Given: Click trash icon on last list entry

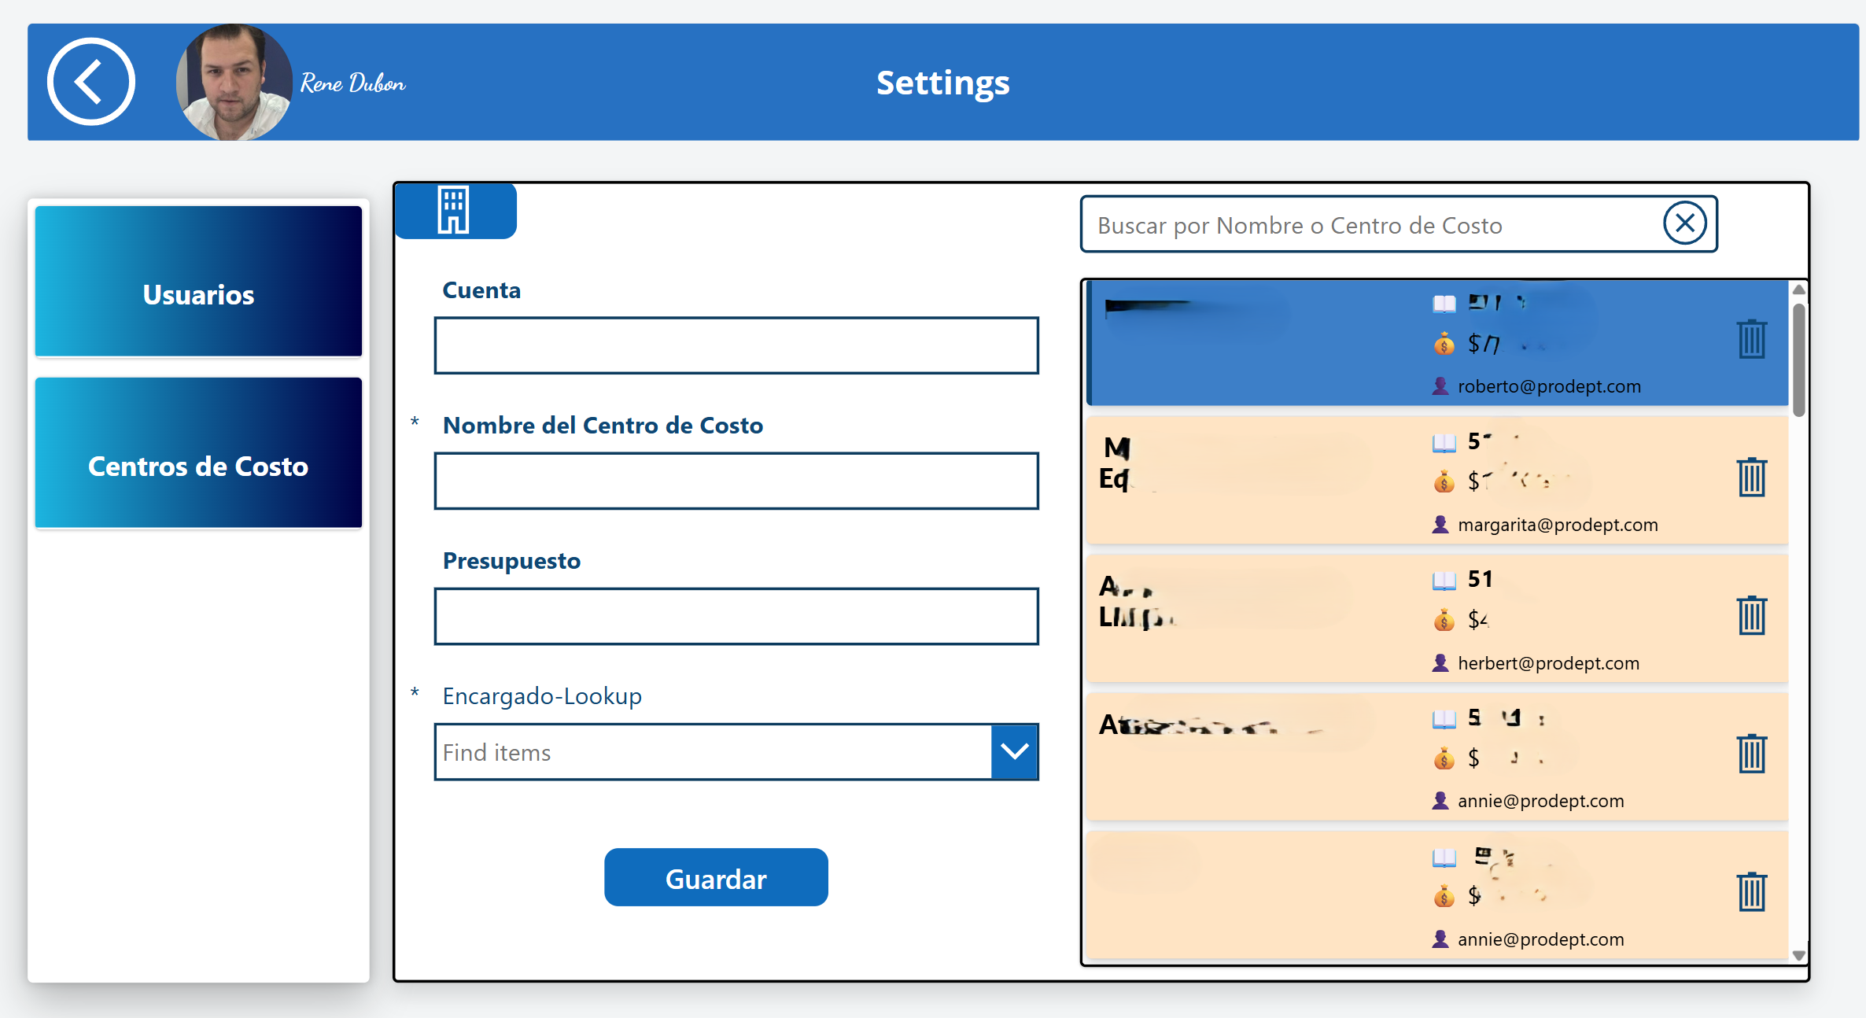Looking at the screenshot, I should (1751, 891).
